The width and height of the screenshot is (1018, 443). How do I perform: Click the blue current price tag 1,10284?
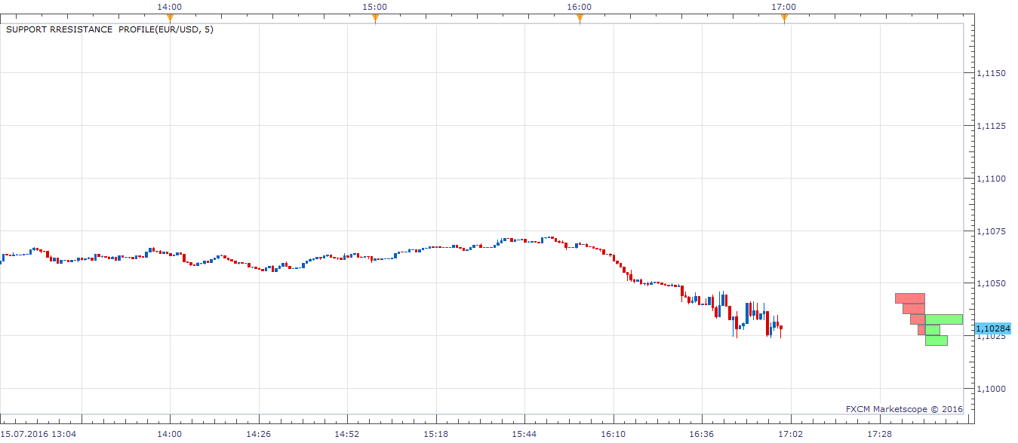pyautogui.click(x=992, y=328)
